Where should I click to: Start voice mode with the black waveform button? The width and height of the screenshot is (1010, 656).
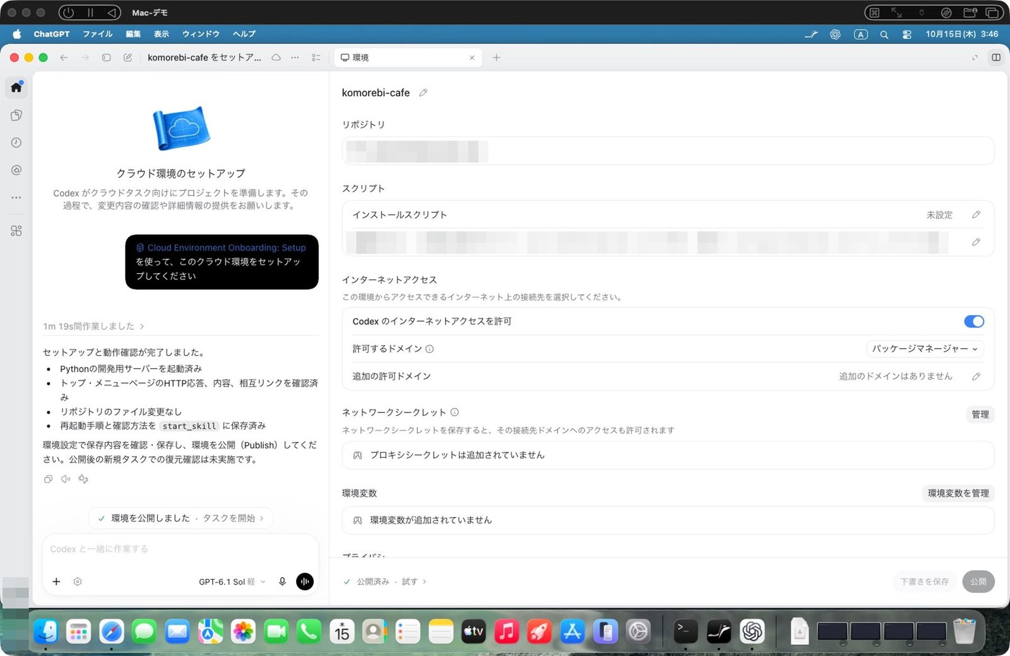click(305, 582)
